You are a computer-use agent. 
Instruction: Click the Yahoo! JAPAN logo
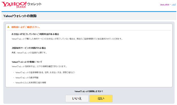(14, 5)
